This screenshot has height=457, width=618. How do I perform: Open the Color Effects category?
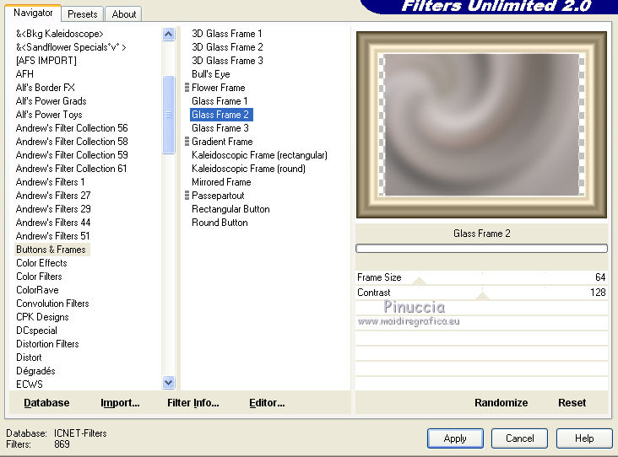pyautogui.click(x=41, y=263)
